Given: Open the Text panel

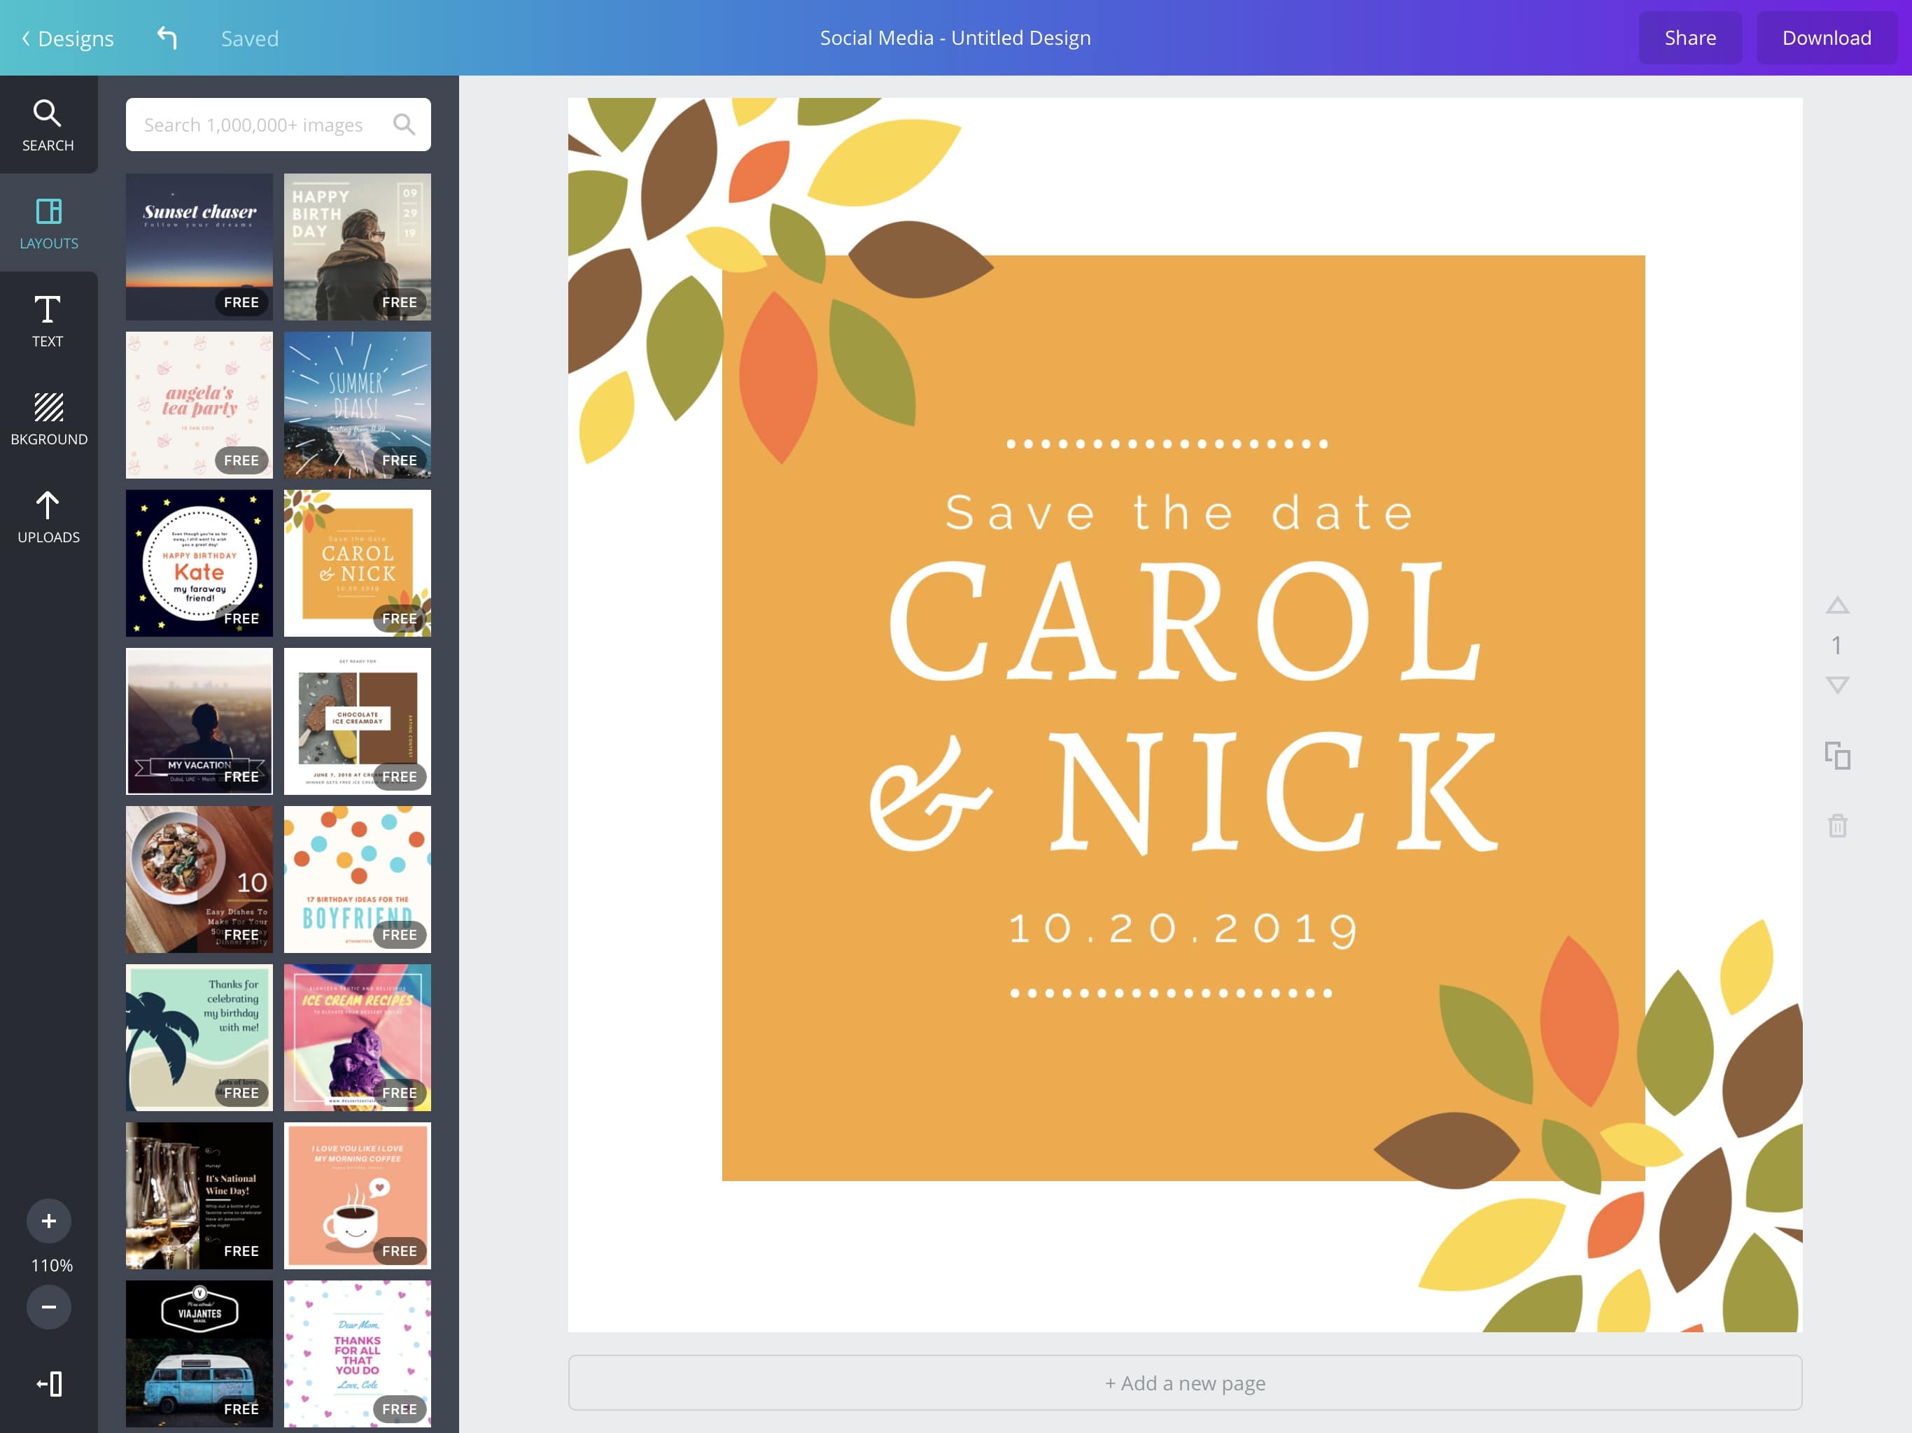Looking at the screenshot, I should 48,320.
